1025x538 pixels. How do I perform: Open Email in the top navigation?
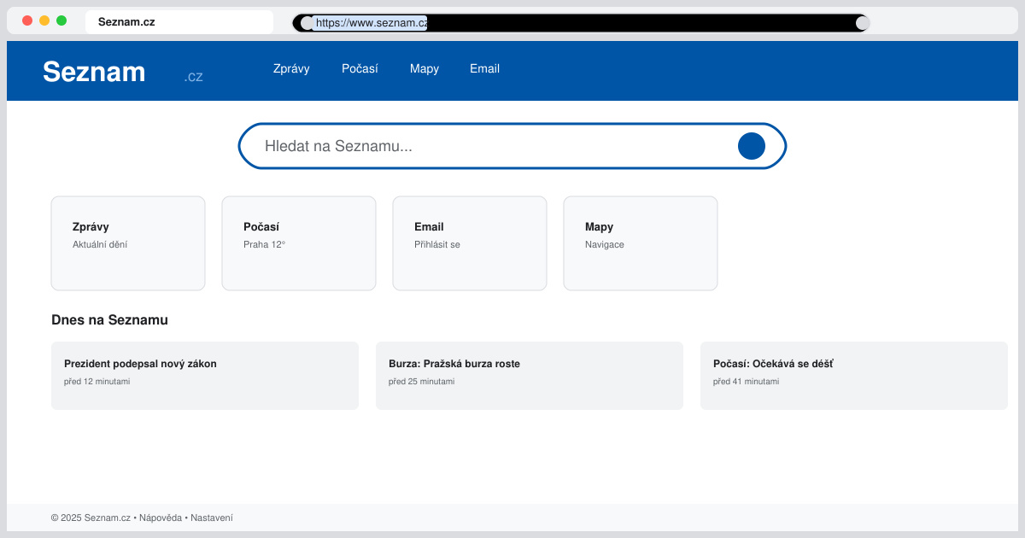484,68
